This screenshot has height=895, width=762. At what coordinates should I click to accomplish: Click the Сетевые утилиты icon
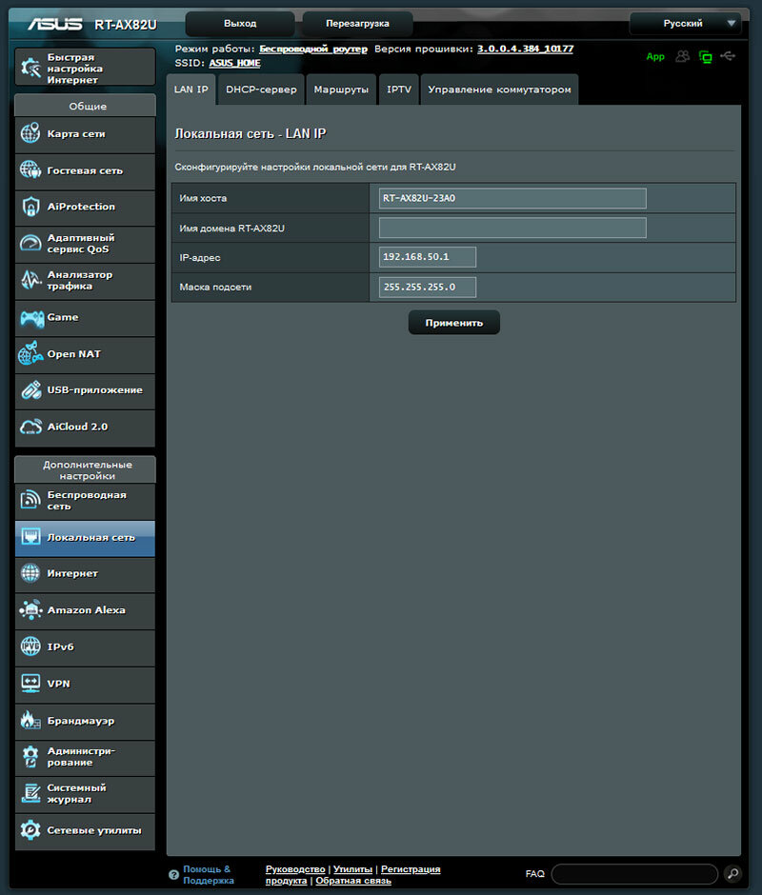tap(30, 830)
